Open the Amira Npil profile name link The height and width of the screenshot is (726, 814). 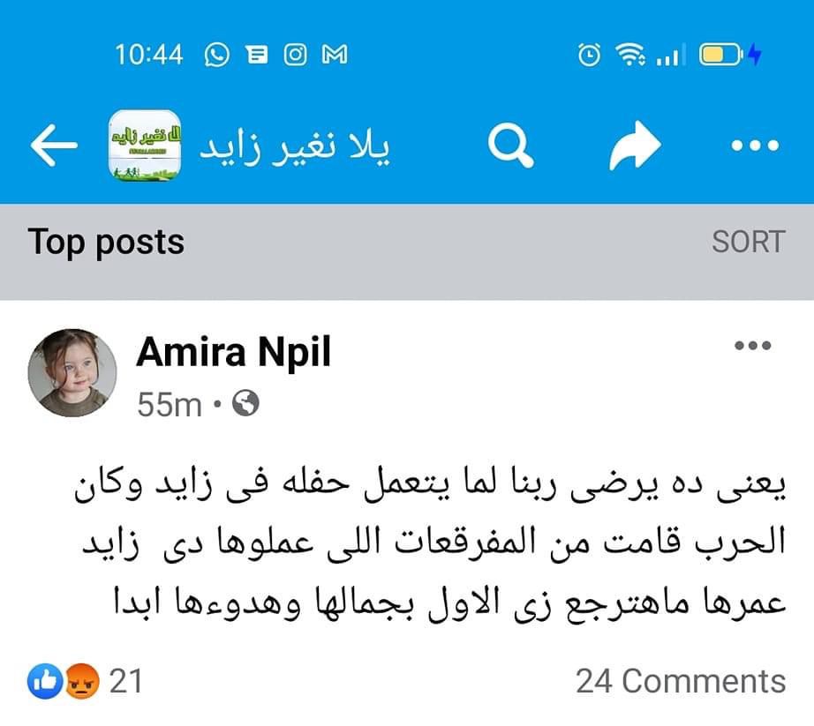coord(234,353)
